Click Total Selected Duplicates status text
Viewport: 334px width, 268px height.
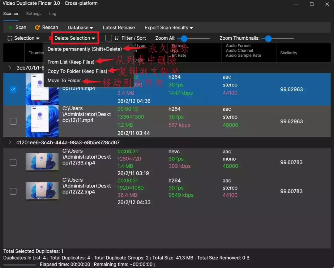[33, 251]
